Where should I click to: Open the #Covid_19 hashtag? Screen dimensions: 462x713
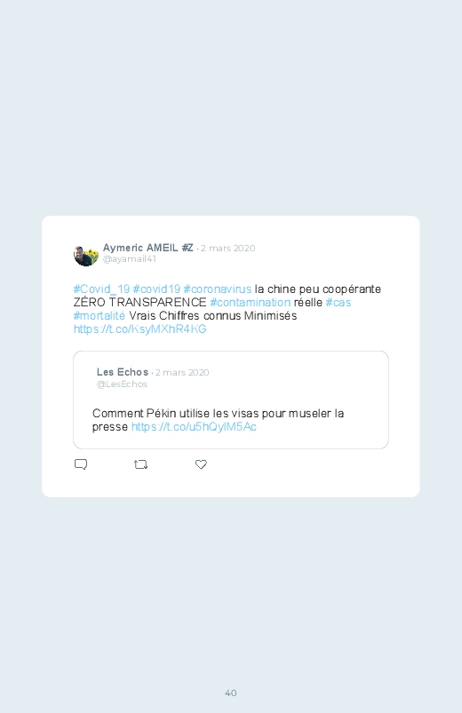point(101,289)
